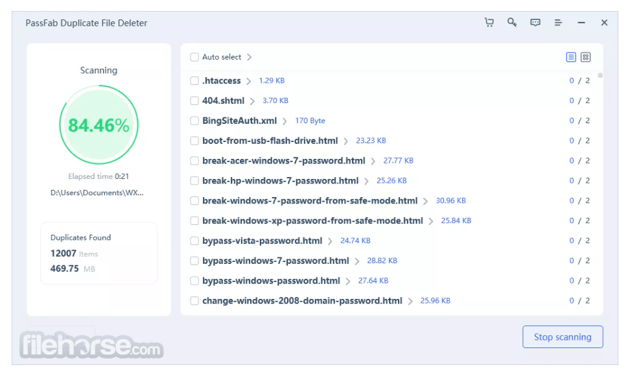Expand break-windows-7-password-from-safe-mode.html chevron
The width and height of the screenshot is (630, 378).
click(x=425, y=201)
